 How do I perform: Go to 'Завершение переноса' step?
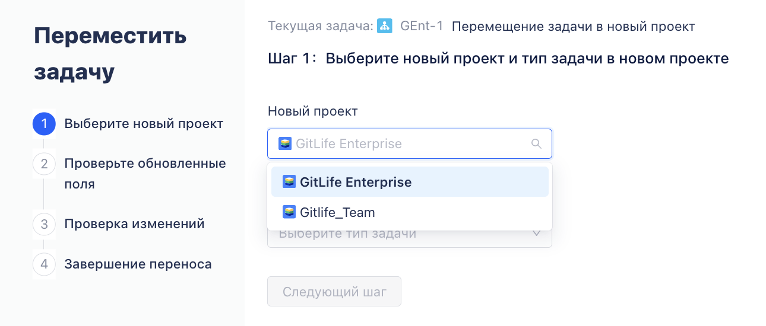tap(138, 264)
